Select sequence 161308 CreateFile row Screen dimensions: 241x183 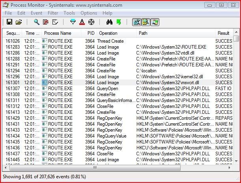pos(118,94)
